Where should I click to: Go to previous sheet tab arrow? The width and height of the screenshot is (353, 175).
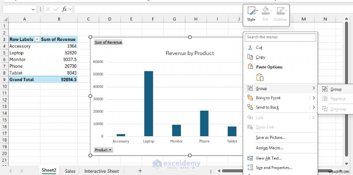coord(11,171)
